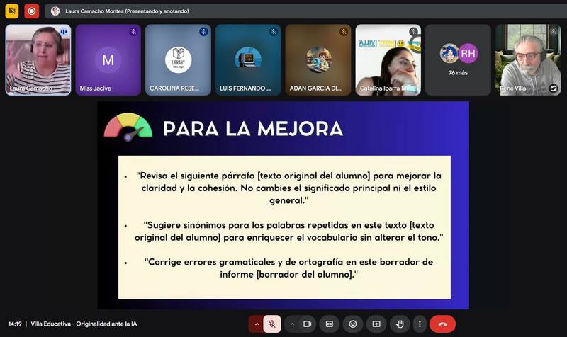This screenshot has height=337, width=567.
Task: Click the audio indicator on Laura Camacho tile
Action: click(64, 32)
